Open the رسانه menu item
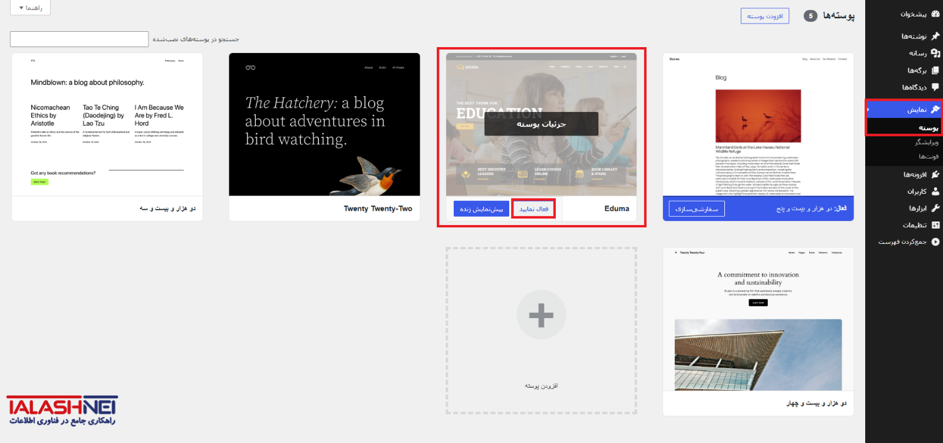 [x=904, y=53]
